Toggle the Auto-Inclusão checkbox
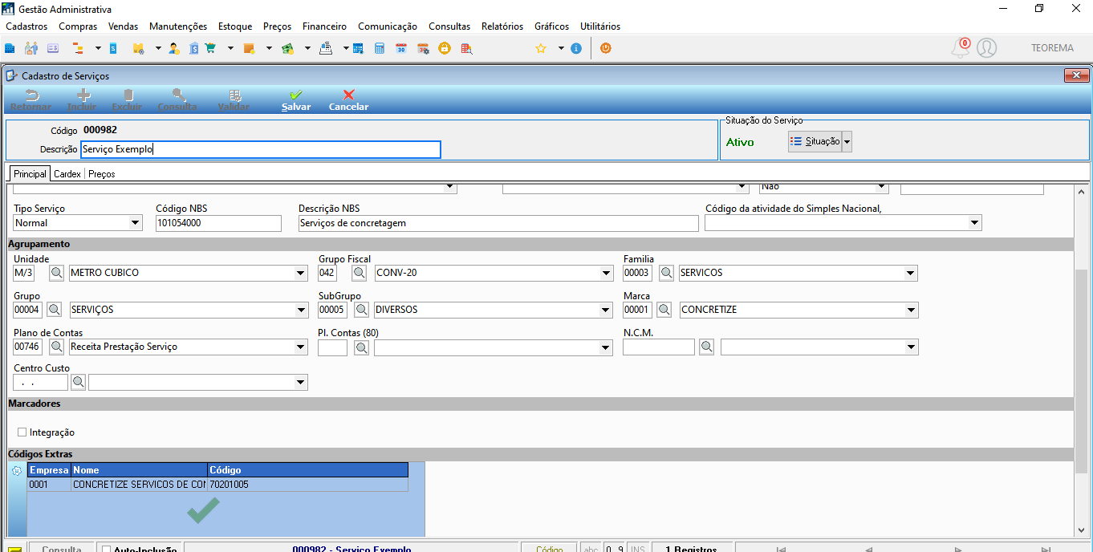 106,550
